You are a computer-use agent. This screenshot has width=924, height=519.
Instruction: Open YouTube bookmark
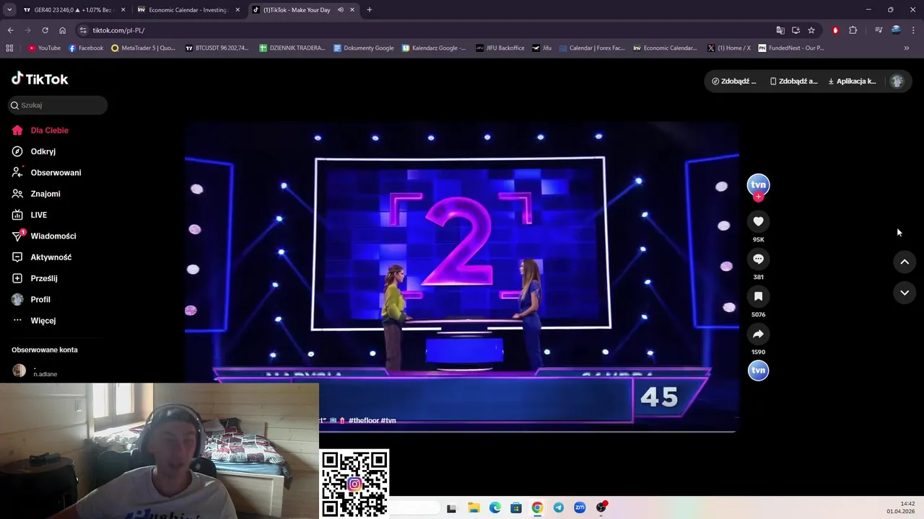click(x=44, y=48)
